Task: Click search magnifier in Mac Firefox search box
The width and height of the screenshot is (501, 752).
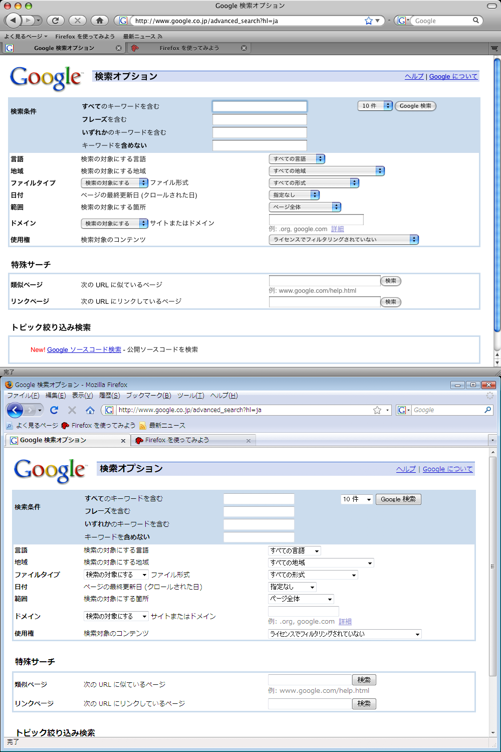Action: pos(476,21)
